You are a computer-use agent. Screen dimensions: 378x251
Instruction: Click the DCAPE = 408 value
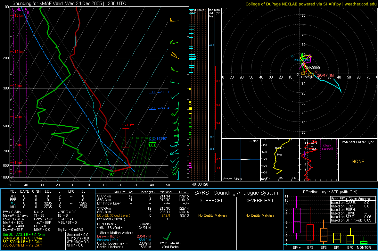pyautogui.click(x=13, y=226)
